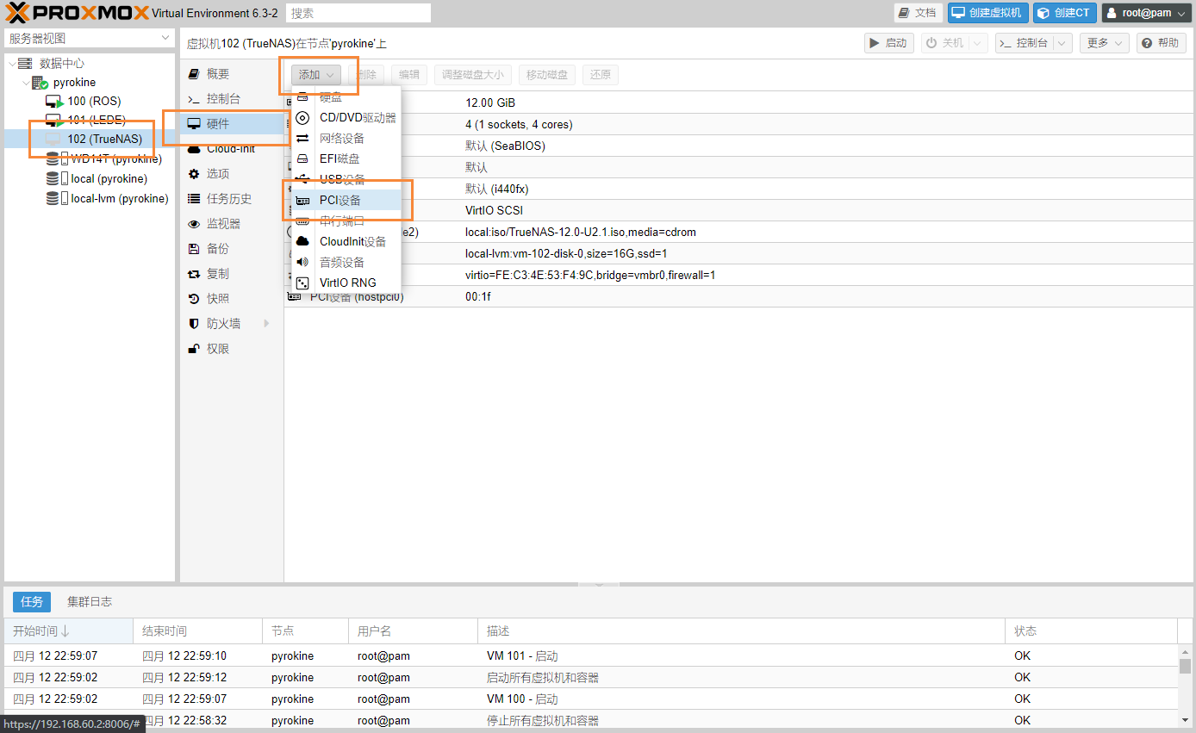Sort by 描述 description column header

pos(741,631)
